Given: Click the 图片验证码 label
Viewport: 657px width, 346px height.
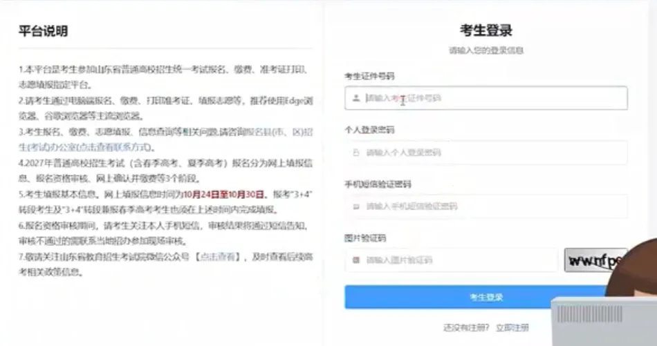Looking at the screenshot, I should coord(365,238).
